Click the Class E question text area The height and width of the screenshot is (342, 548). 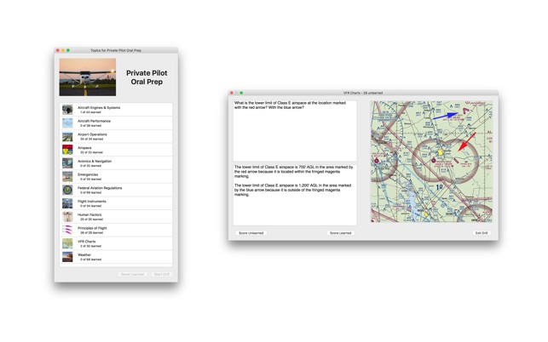[x=295, y=131]
